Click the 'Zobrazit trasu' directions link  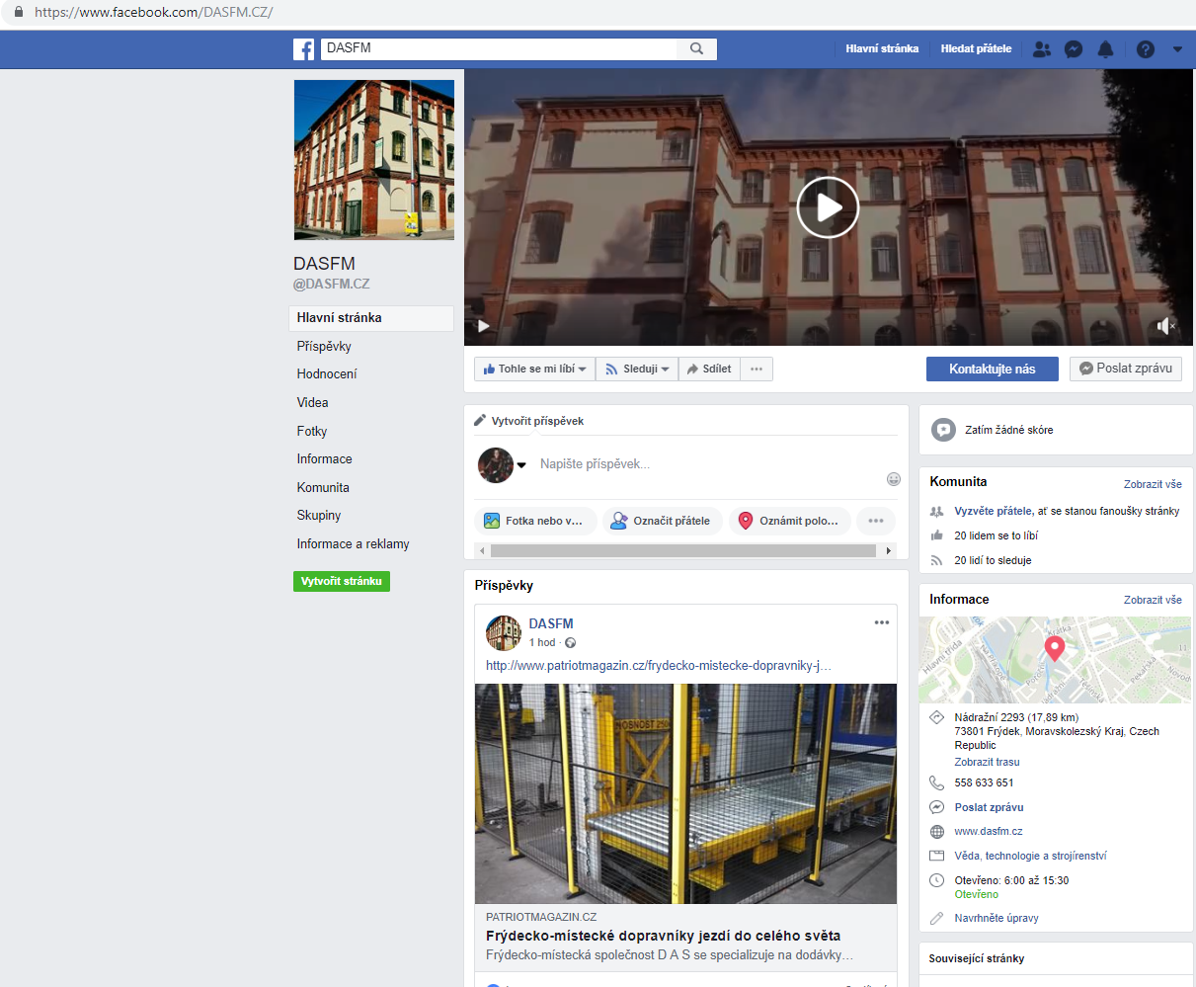987,763
